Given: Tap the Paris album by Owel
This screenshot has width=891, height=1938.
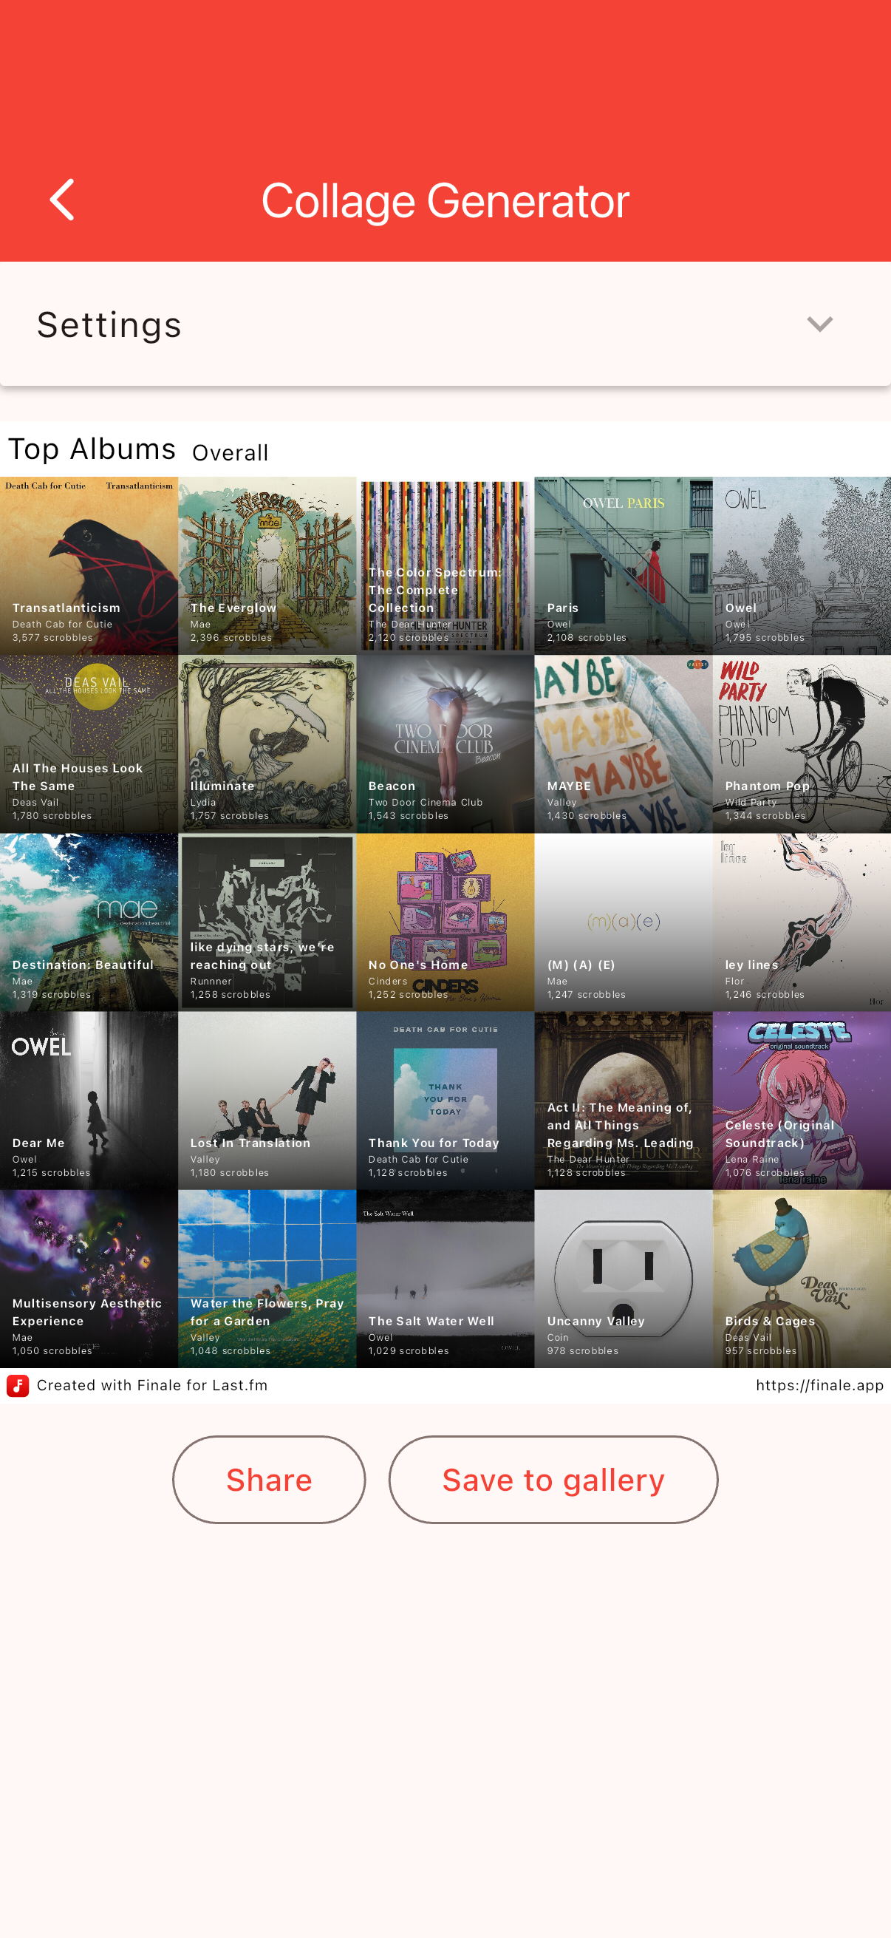Looking at the screenshot, I should click(x=624, y=565).
